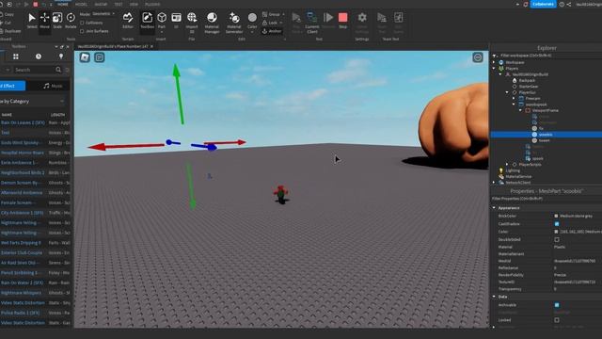602x339 pixels.
Task: Open the Material Manager
Action: (x=212, y=23)
